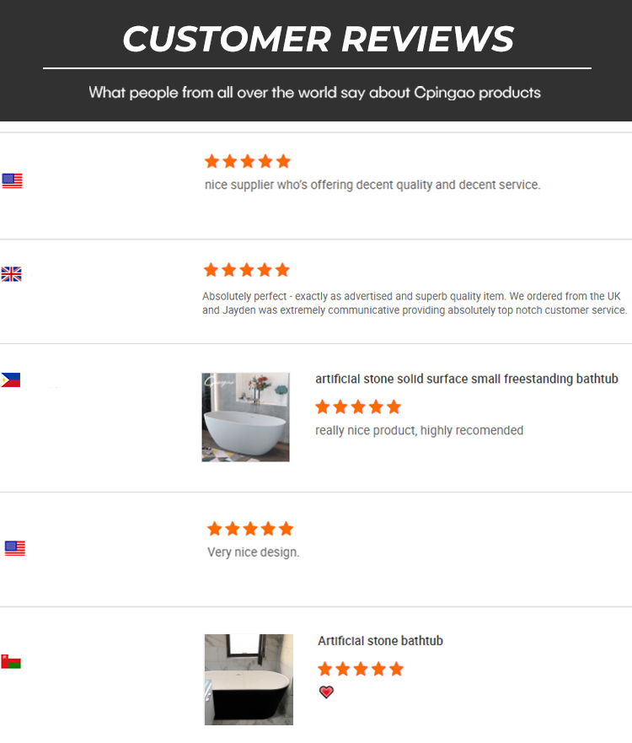
Task: Click the star rating above "Absolutely perfect" review
Action: [246, 270]
